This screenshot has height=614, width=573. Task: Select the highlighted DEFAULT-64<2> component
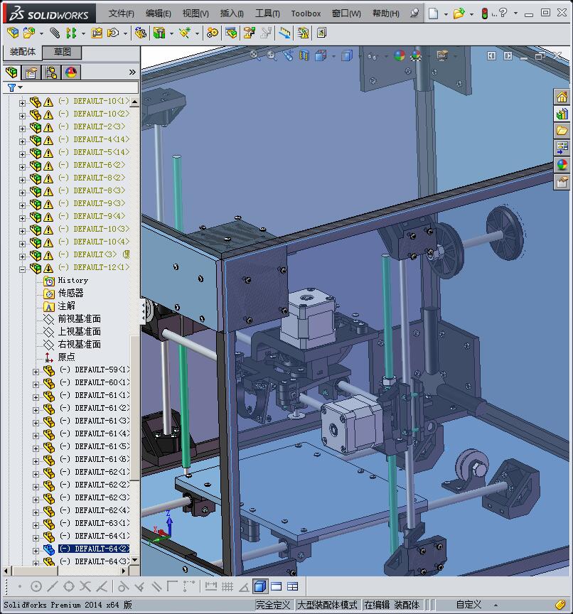click(x=94, y=549)
